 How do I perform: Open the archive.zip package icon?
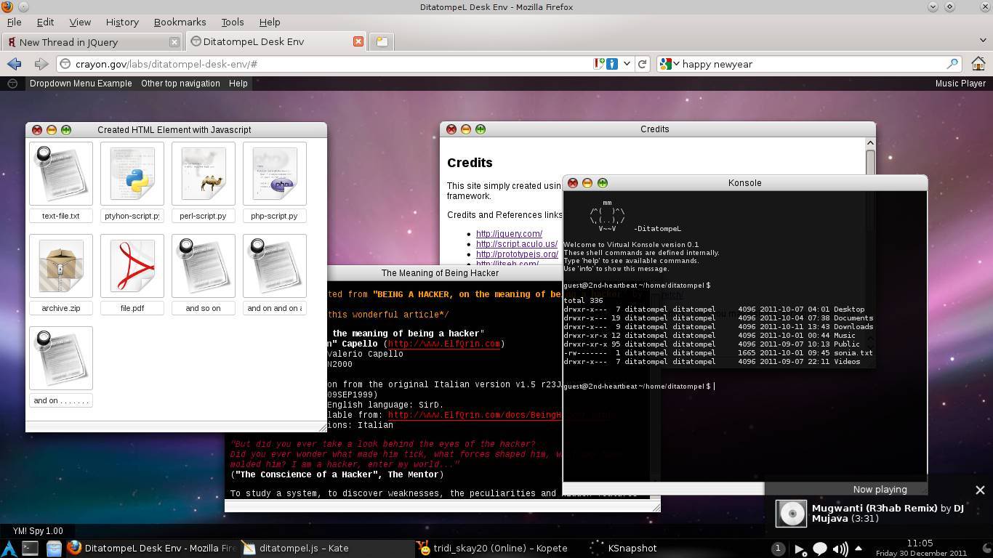click(61, 267)
